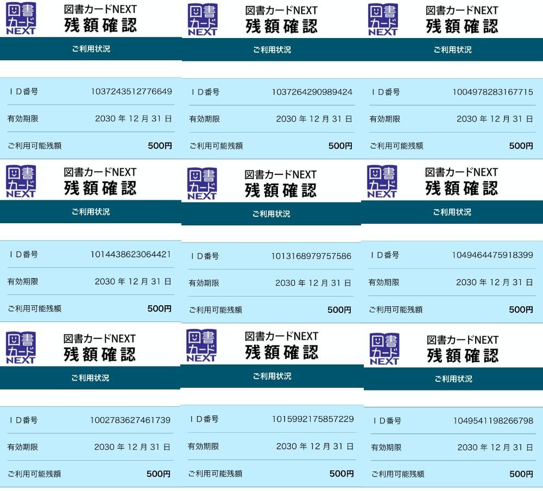The width and height of the screenshot is (543, 491).
Task: Click the 500円 balance under ID 1037243512776649
Action: [160, 146]
